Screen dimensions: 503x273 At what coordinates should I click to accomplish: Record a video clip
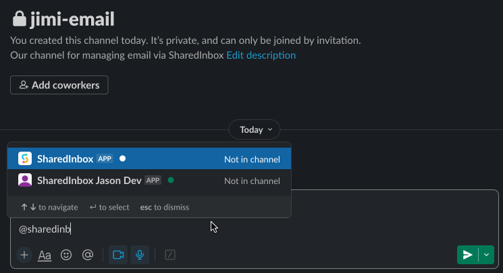coord(118,255)
